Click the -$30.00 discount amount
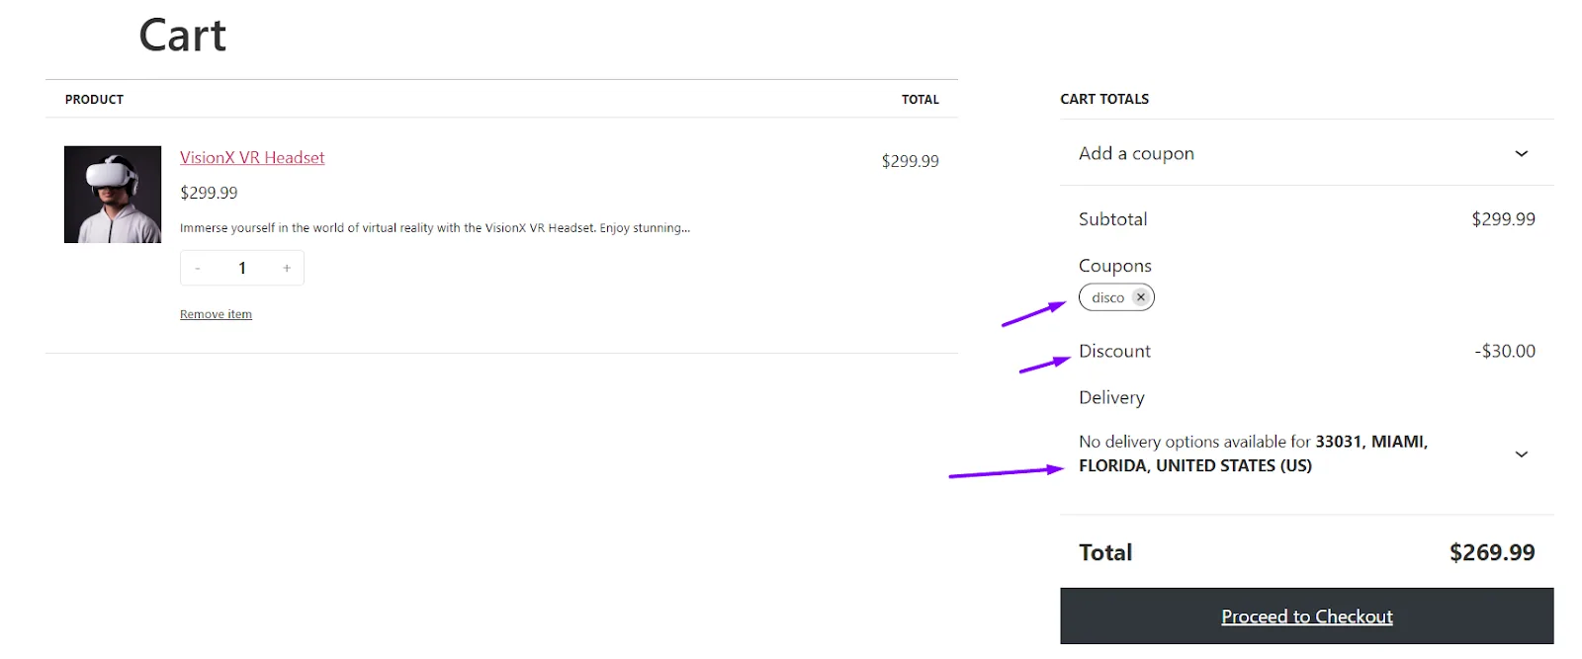 (x=1505, y=351)
